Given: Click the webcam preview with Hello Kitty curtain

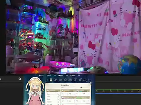Looking at the screenshot, I should 73,37.
